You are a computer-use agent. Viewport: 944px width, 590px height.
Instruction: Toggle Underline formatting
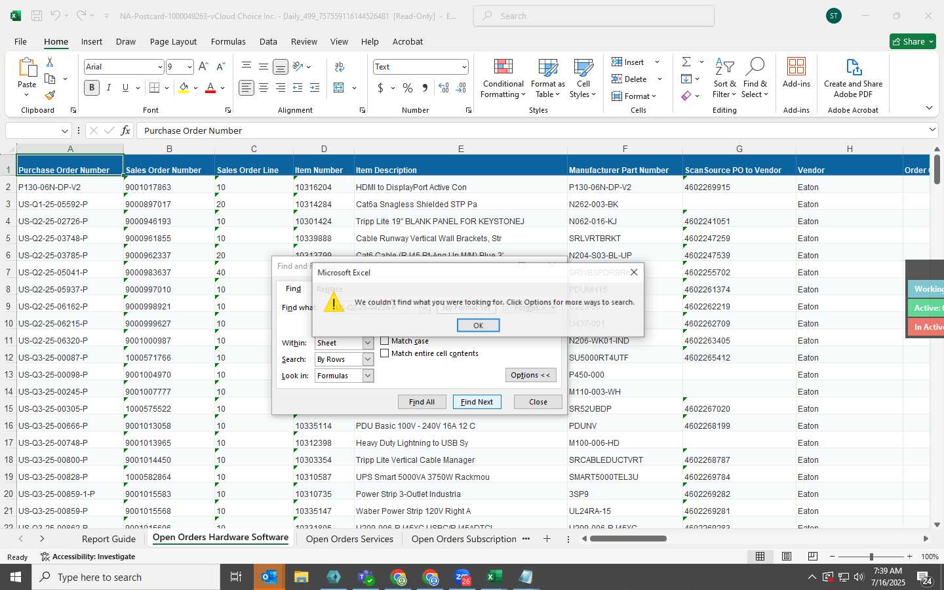tap(125, 87)
